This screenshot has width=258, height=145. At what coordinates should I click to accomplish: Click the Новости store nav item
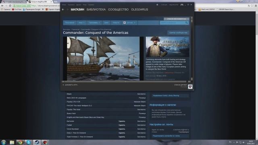(x=116, y=23)
